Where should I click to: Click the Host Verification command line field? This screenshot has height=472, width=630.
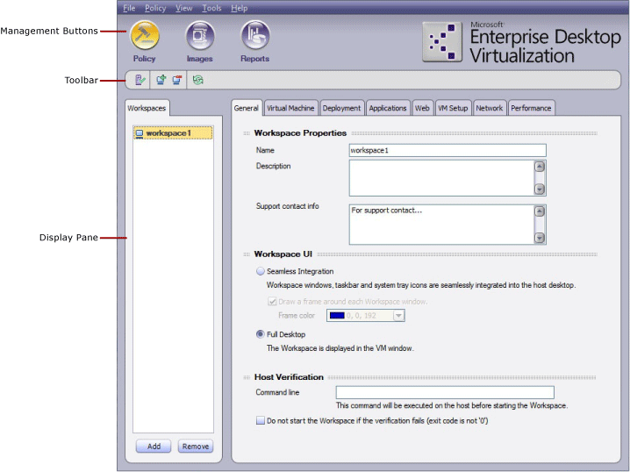tap(444, 392)
